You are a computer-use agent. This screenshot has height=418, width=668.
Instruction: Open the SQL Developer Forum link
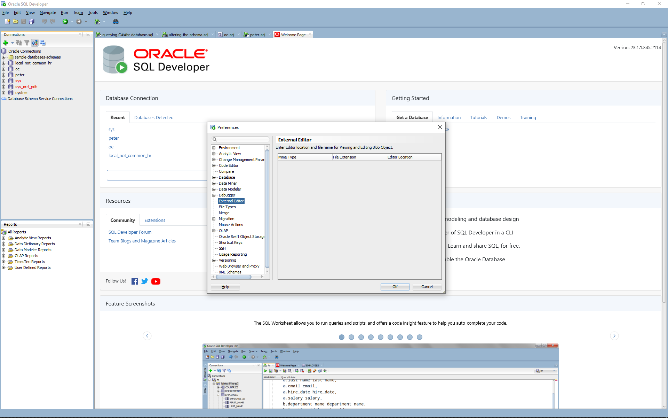tap(130, 232)
